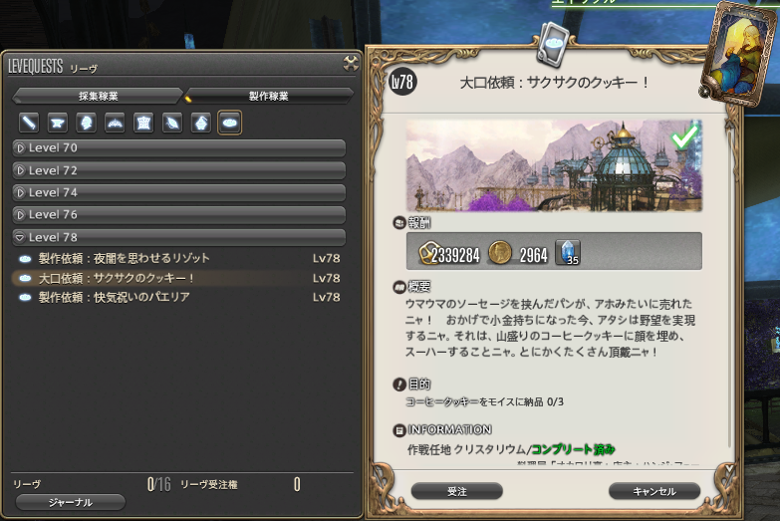Click the scroll-down arrow in leve details

click(x=729, y=469)
